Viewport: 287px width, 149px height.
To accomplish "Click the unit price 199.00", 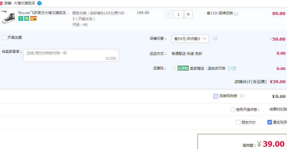I will pyautogui.click(x=143, y=13).
